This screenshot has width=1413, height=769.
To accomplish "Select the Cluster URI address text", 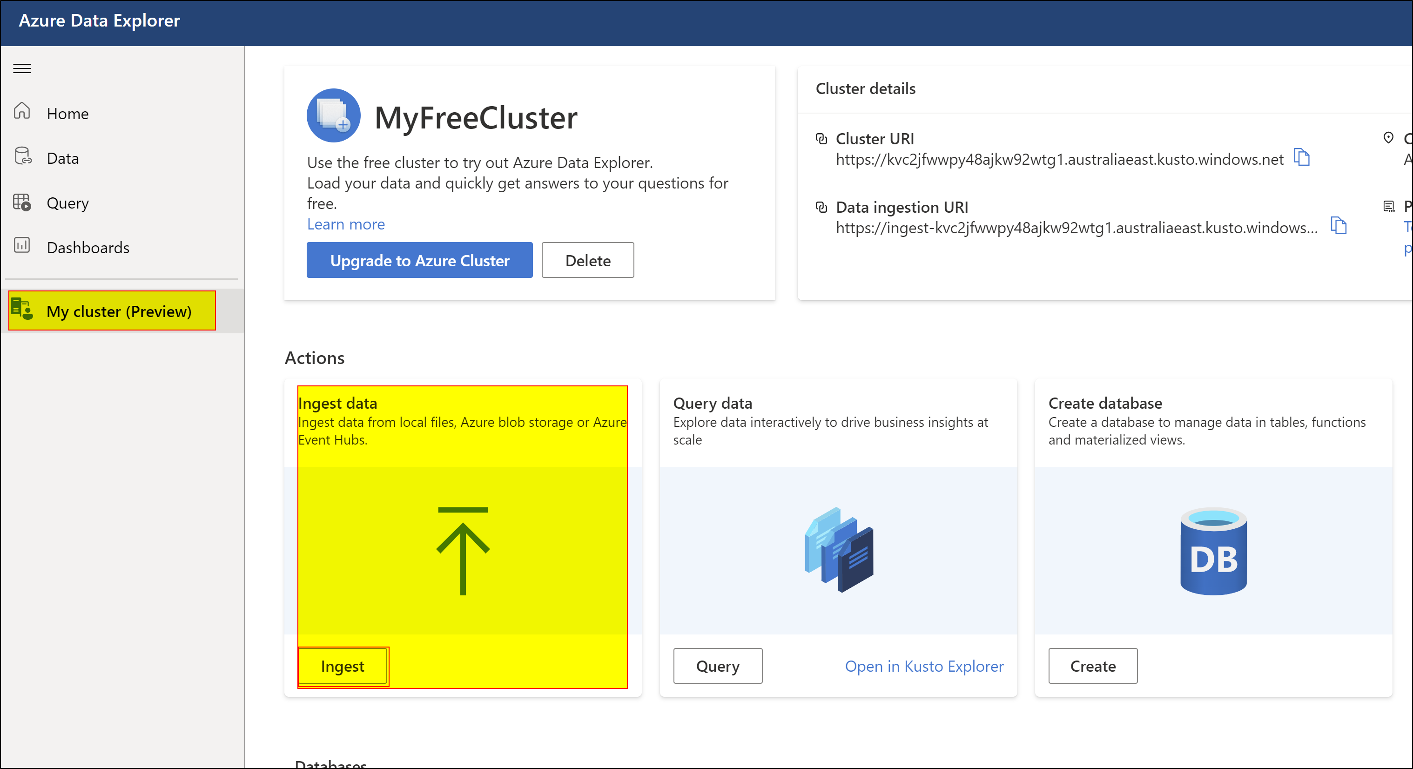I will [1059, 160].
